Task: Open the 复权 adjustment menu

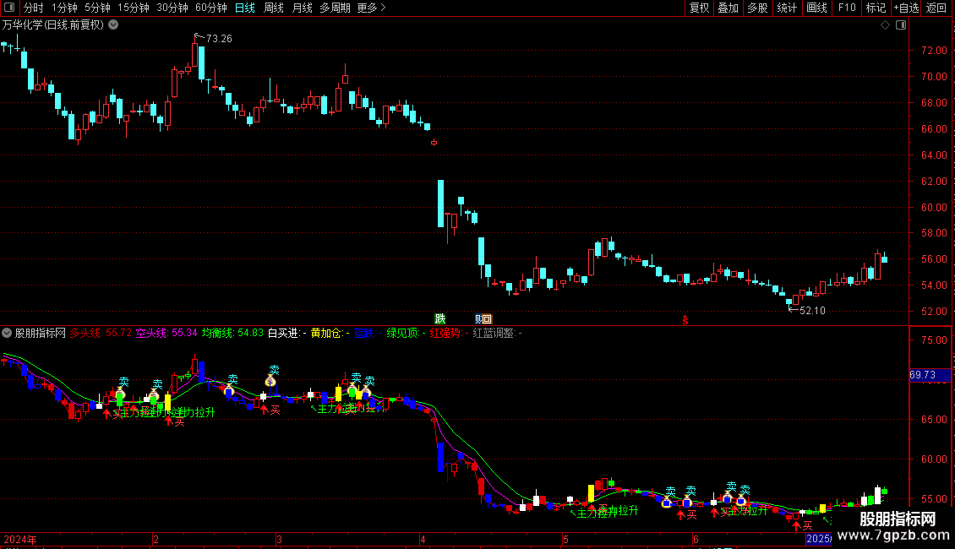Action: [x=699, y=8]
